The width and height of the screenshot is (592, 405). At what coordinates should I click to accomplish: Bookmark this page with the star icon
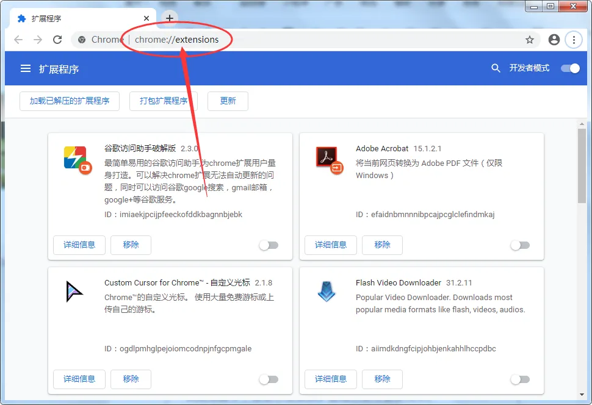[530, 40]
